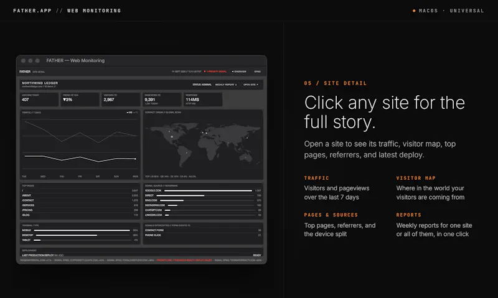The width and height of the screenshot is (498, 298).
Task: Click the top countries summary under map
Action: click(171, 177)
